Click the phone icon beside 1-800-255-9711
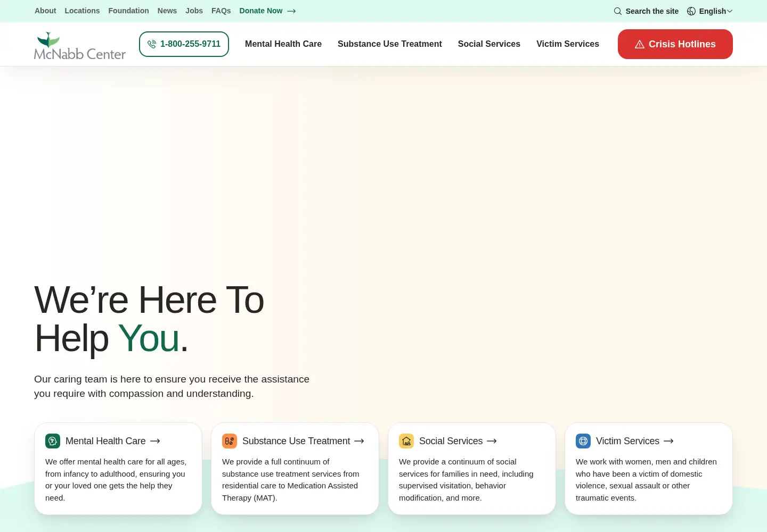This screenshot has width=767, height=532. [x=152, y=44]
